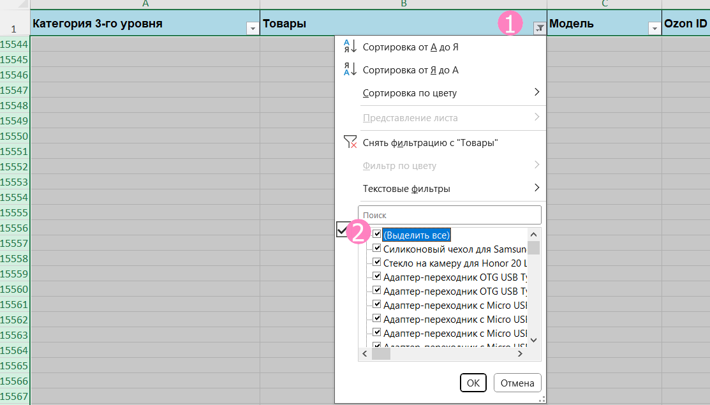Open the Сортировка по цвету submenu
This screenshot has width=710, height=405.
point(441,93)
